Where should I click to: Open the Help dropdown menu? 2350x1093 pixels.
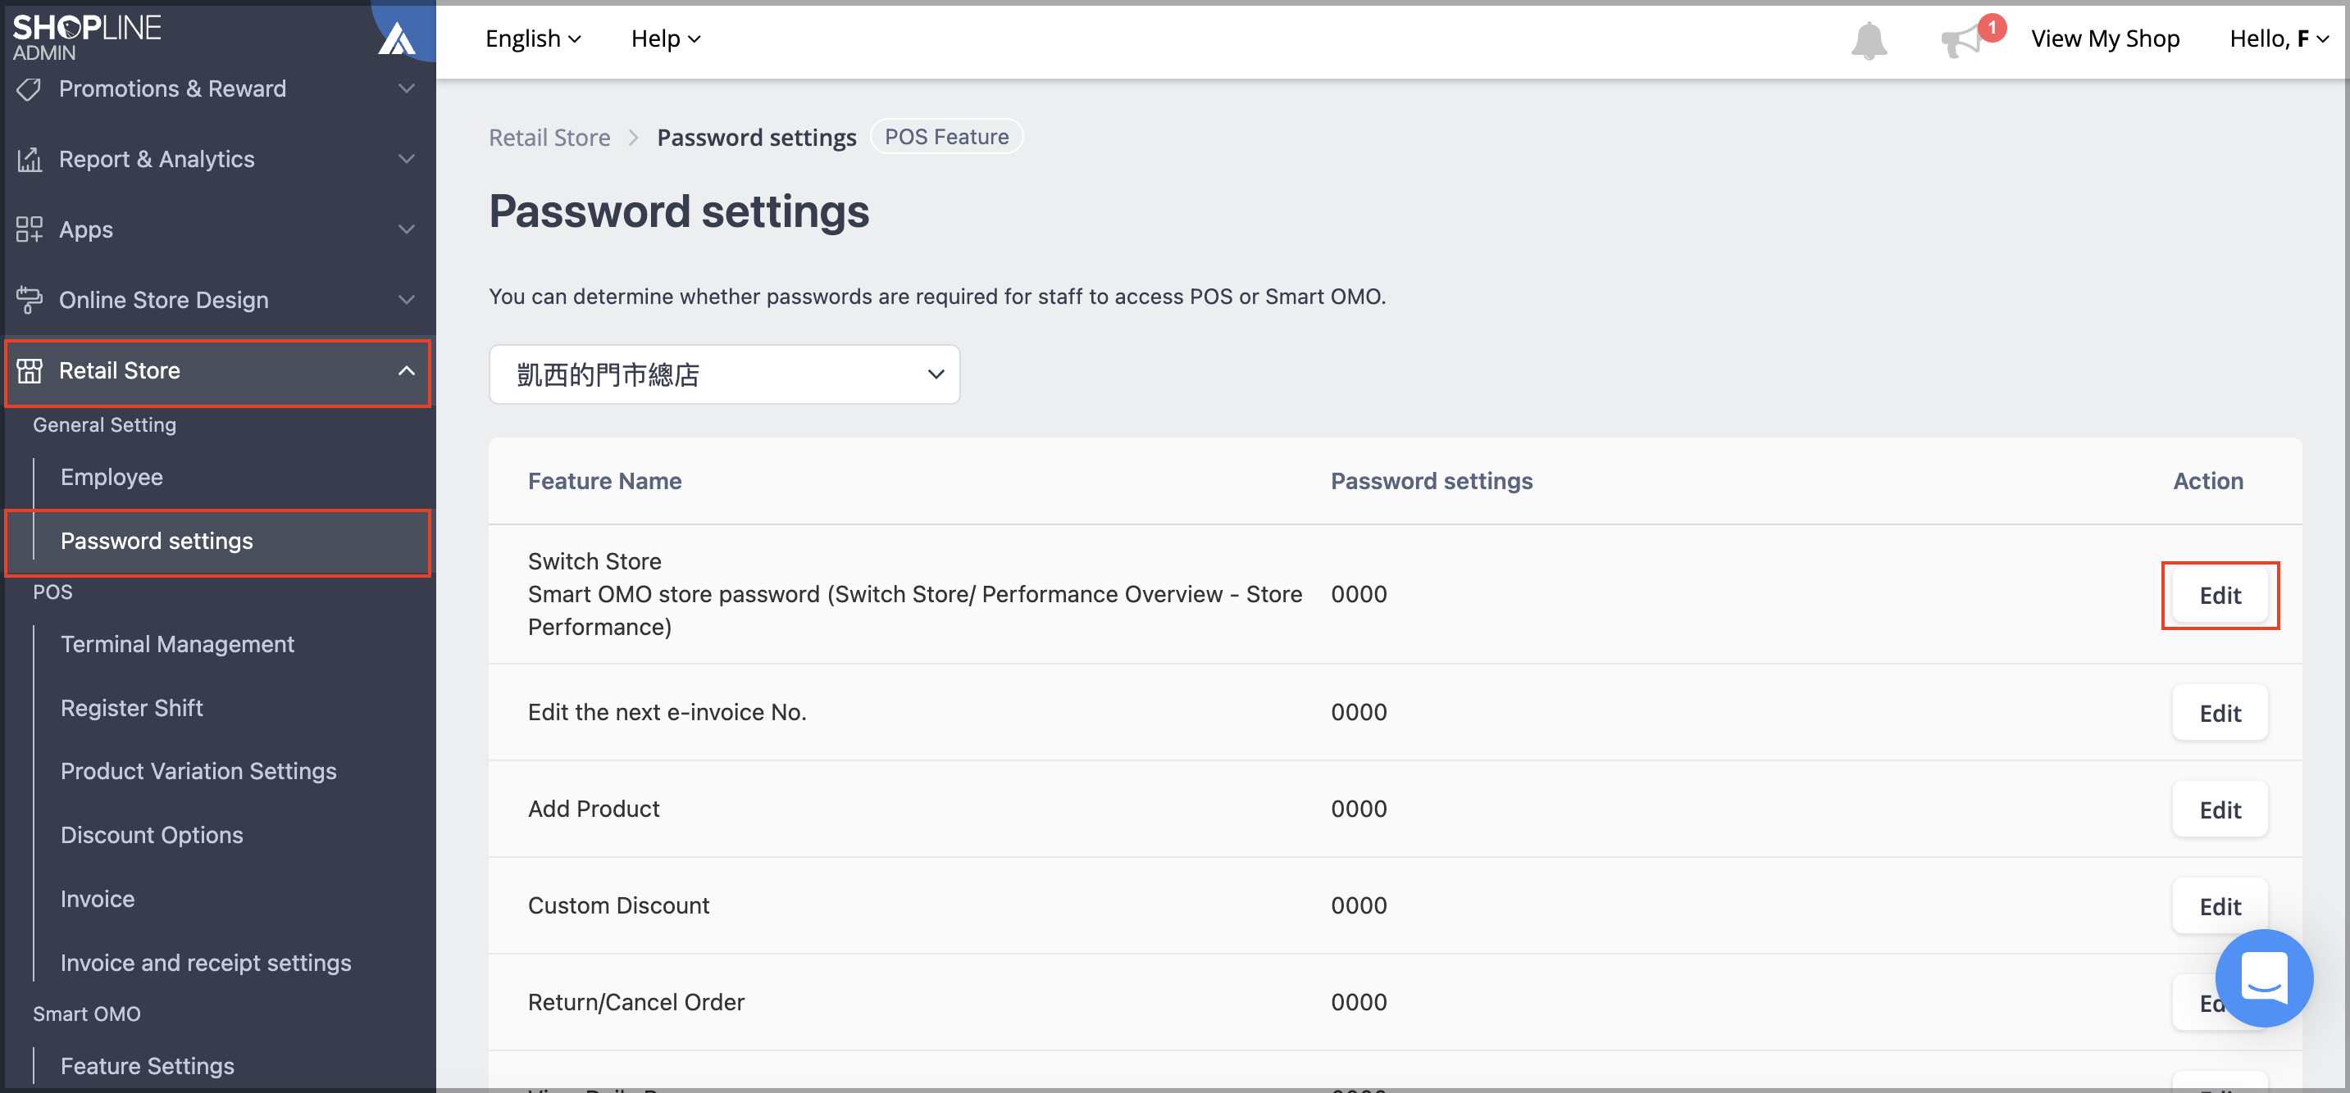(x=665, y=39)
